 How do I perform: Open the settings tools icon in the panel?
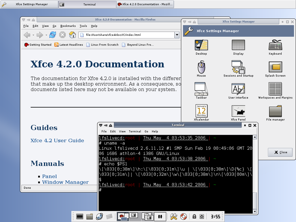173,217
